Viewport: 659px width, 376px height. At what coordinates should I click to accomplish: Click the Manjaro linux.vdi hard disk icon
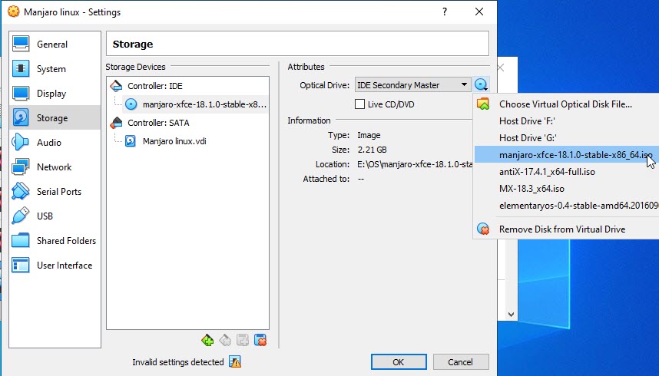[131, 141]
